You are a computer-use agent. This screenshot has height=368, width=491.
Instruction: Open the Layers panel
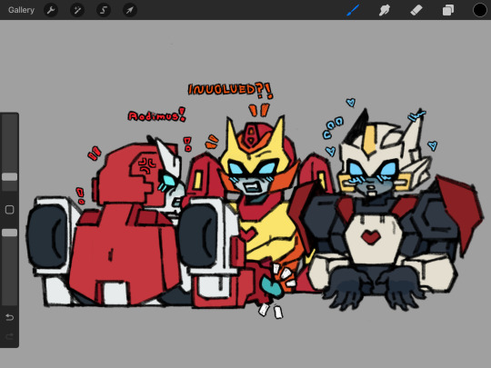pyautogui.click(x=448, y=10)
